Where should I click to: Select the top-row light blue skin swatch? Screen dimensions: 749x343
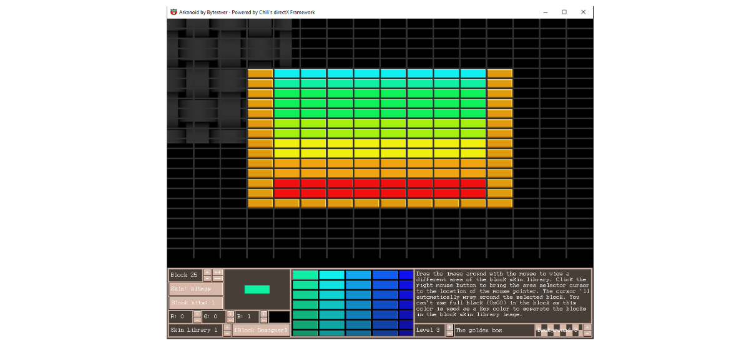358,274
